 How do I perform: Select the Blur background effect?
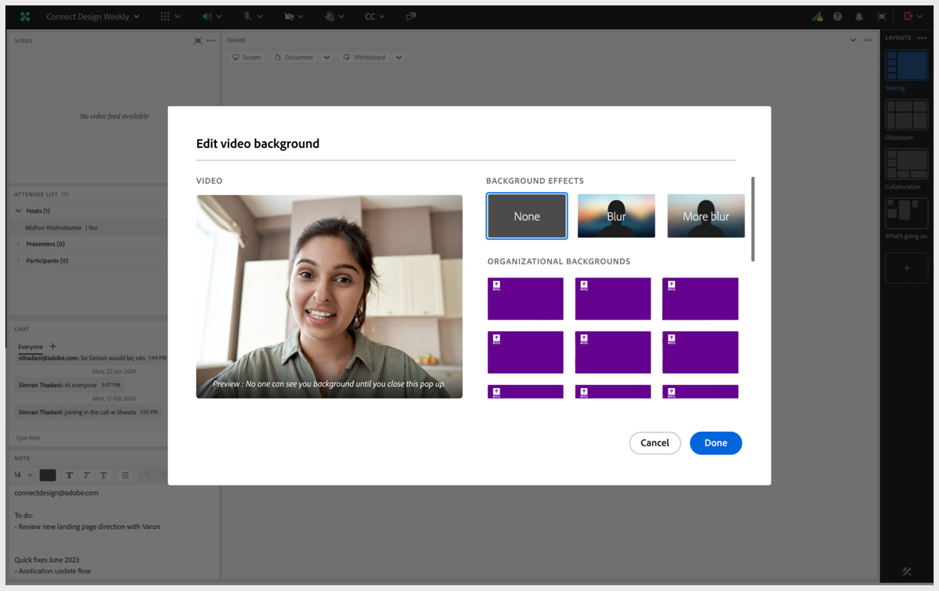(616, 216)
